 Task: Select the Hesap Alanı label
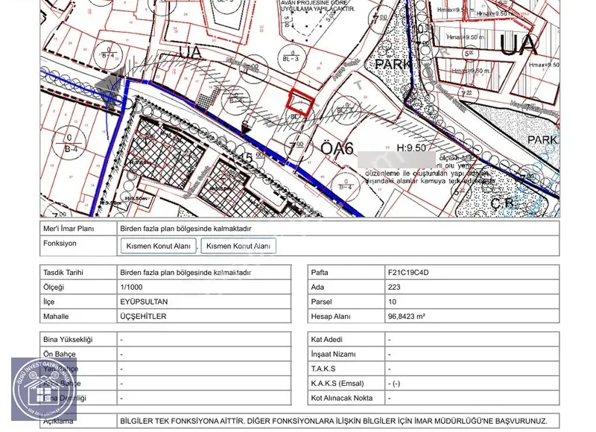click(331, 316)
